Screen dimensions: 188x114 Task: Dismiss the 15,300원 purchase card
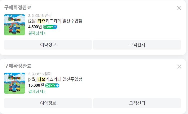[x=179, y=66]
